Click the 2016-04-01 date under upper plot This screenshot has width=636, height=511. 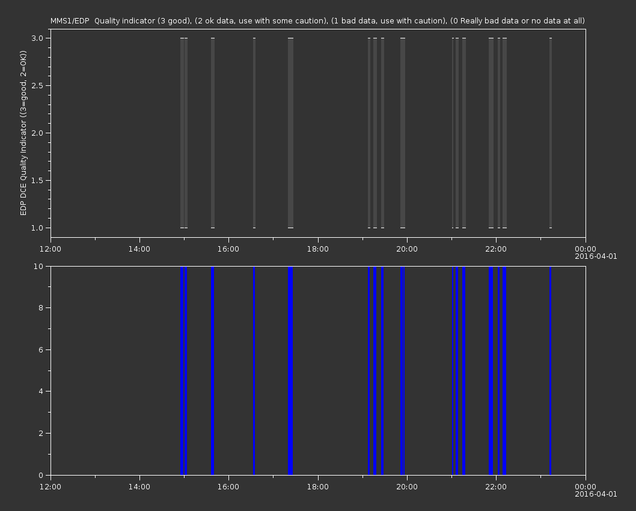(596, 256)
